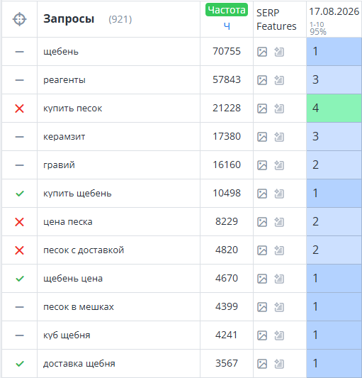Select the query гравий
This screenshot has width=362, height=378.
tap(59, 165)
